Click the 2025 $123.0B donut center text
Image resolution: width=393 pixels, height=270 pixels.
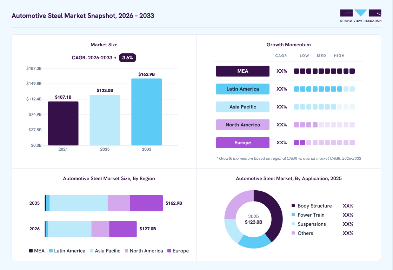pyautogui.click(x=253, y=219)
